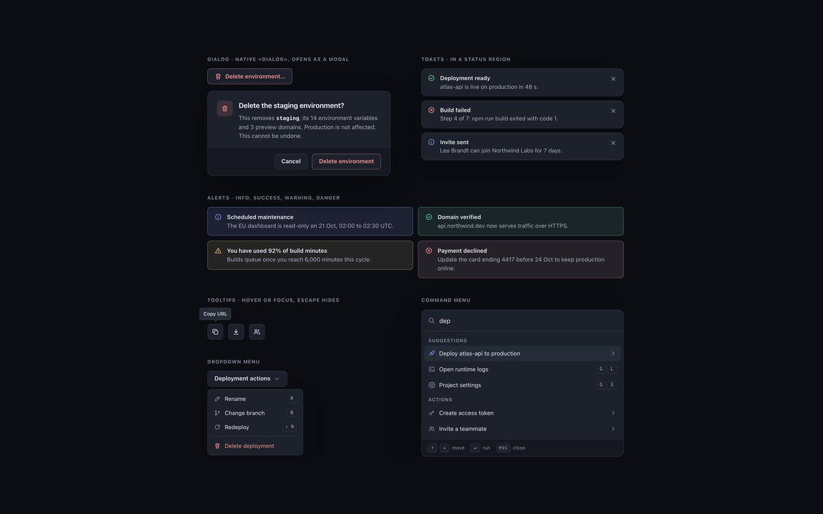823x514 pixels.
Task: Click the red error icon in Build failed toast
Action: pos(431,110)
